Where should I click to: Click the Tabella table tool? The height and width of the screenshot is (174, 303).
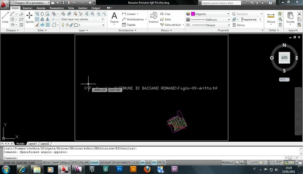click(x=131, y=25)
